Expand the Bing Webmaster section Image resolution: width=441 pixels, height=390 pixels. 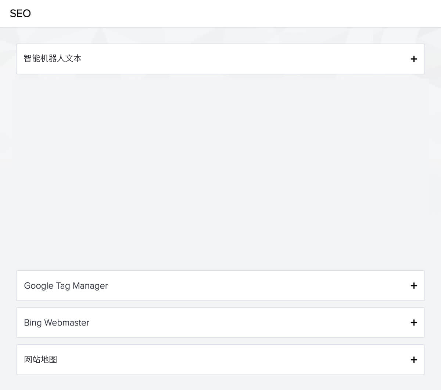pos(220,323)
